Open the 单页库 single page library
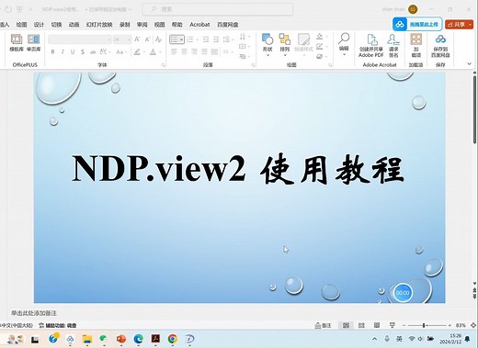The image size is (478, 348). point(33,42)
